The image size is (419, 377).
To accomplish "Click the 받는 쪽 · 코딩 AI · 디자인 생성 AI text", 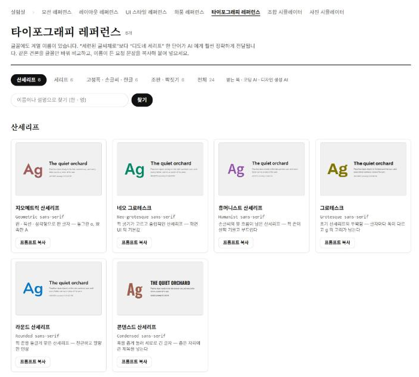I will 257,80.
